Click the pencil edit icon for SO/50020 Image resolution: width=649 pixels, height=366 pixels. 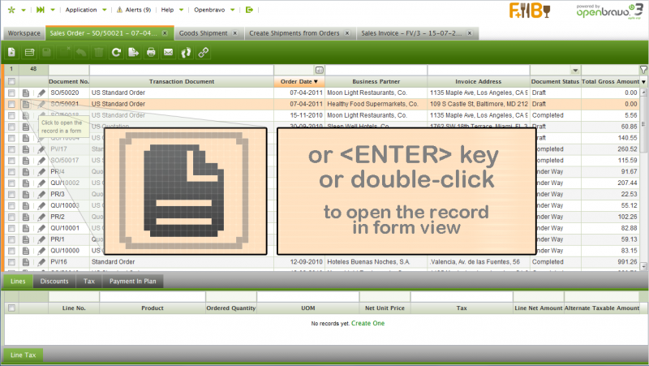41,93
